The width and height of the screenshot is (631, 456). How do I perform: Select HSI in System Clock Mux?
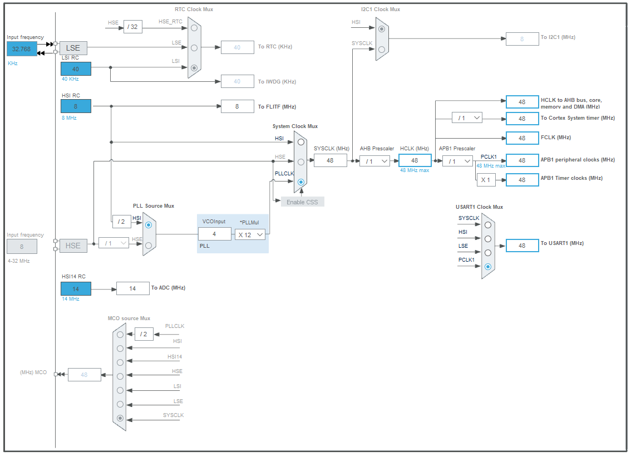pyautogui.click(x=300, y=142)
